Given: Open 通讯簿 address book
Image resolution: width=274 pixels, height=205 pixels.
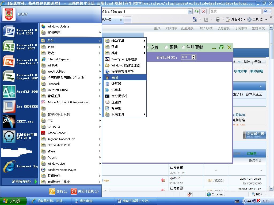Looking at the screenshot, I should pos(125,102).
